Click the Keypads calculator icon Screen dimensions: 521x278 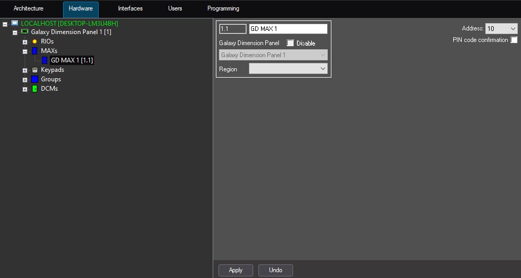[x=35, y=70]
